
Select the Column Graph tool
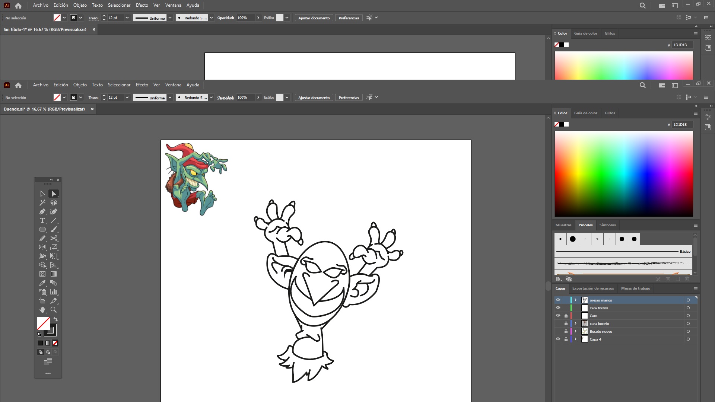click(x=54, y=292)
